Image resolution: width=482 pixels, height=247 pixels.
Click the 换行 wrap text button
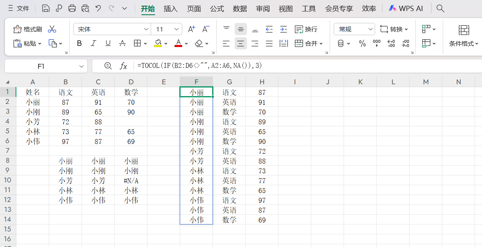click(x=306, y=29)
